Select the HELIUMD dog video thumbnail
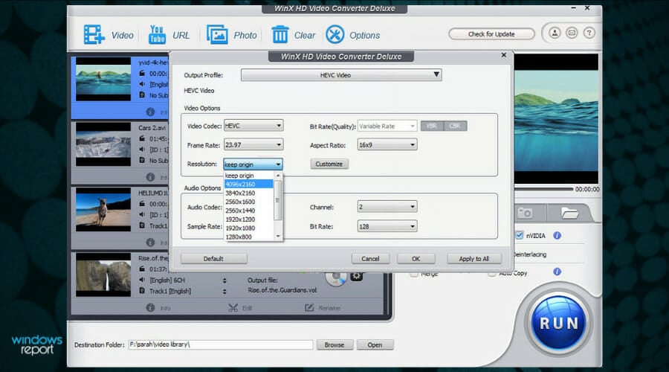Viewport: 669px width, 372px height. (103, 210)
